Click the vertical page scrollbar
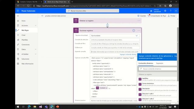The image size is (194, 109). 178,54
